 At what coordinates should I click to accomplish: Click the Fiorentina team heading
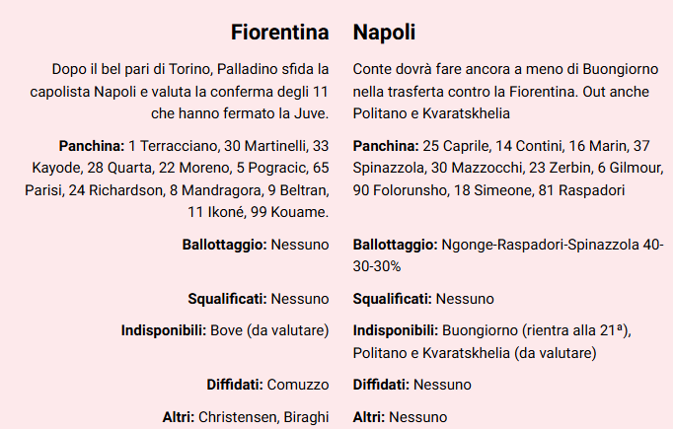279,32
